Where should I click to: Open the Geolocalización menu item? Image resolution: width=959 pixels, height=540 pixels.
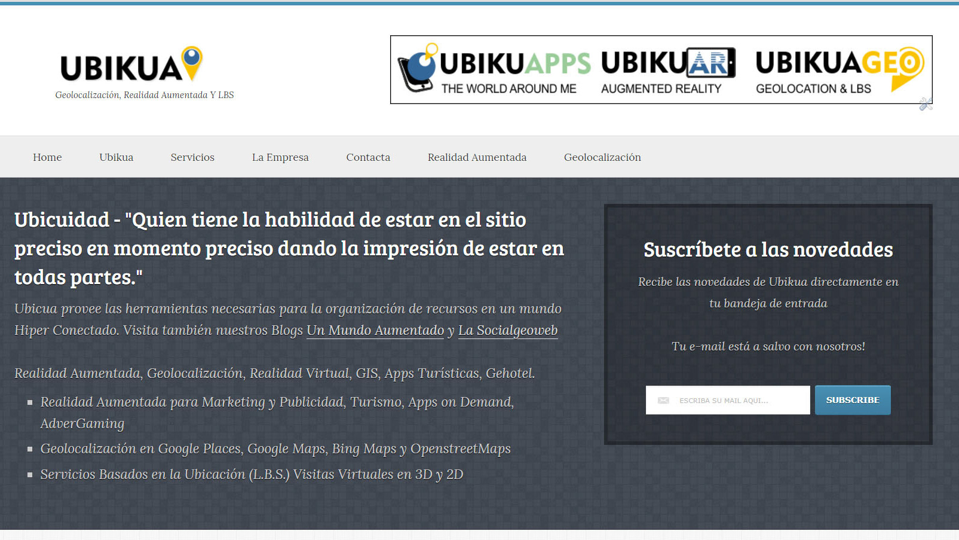tap(602, 157)
